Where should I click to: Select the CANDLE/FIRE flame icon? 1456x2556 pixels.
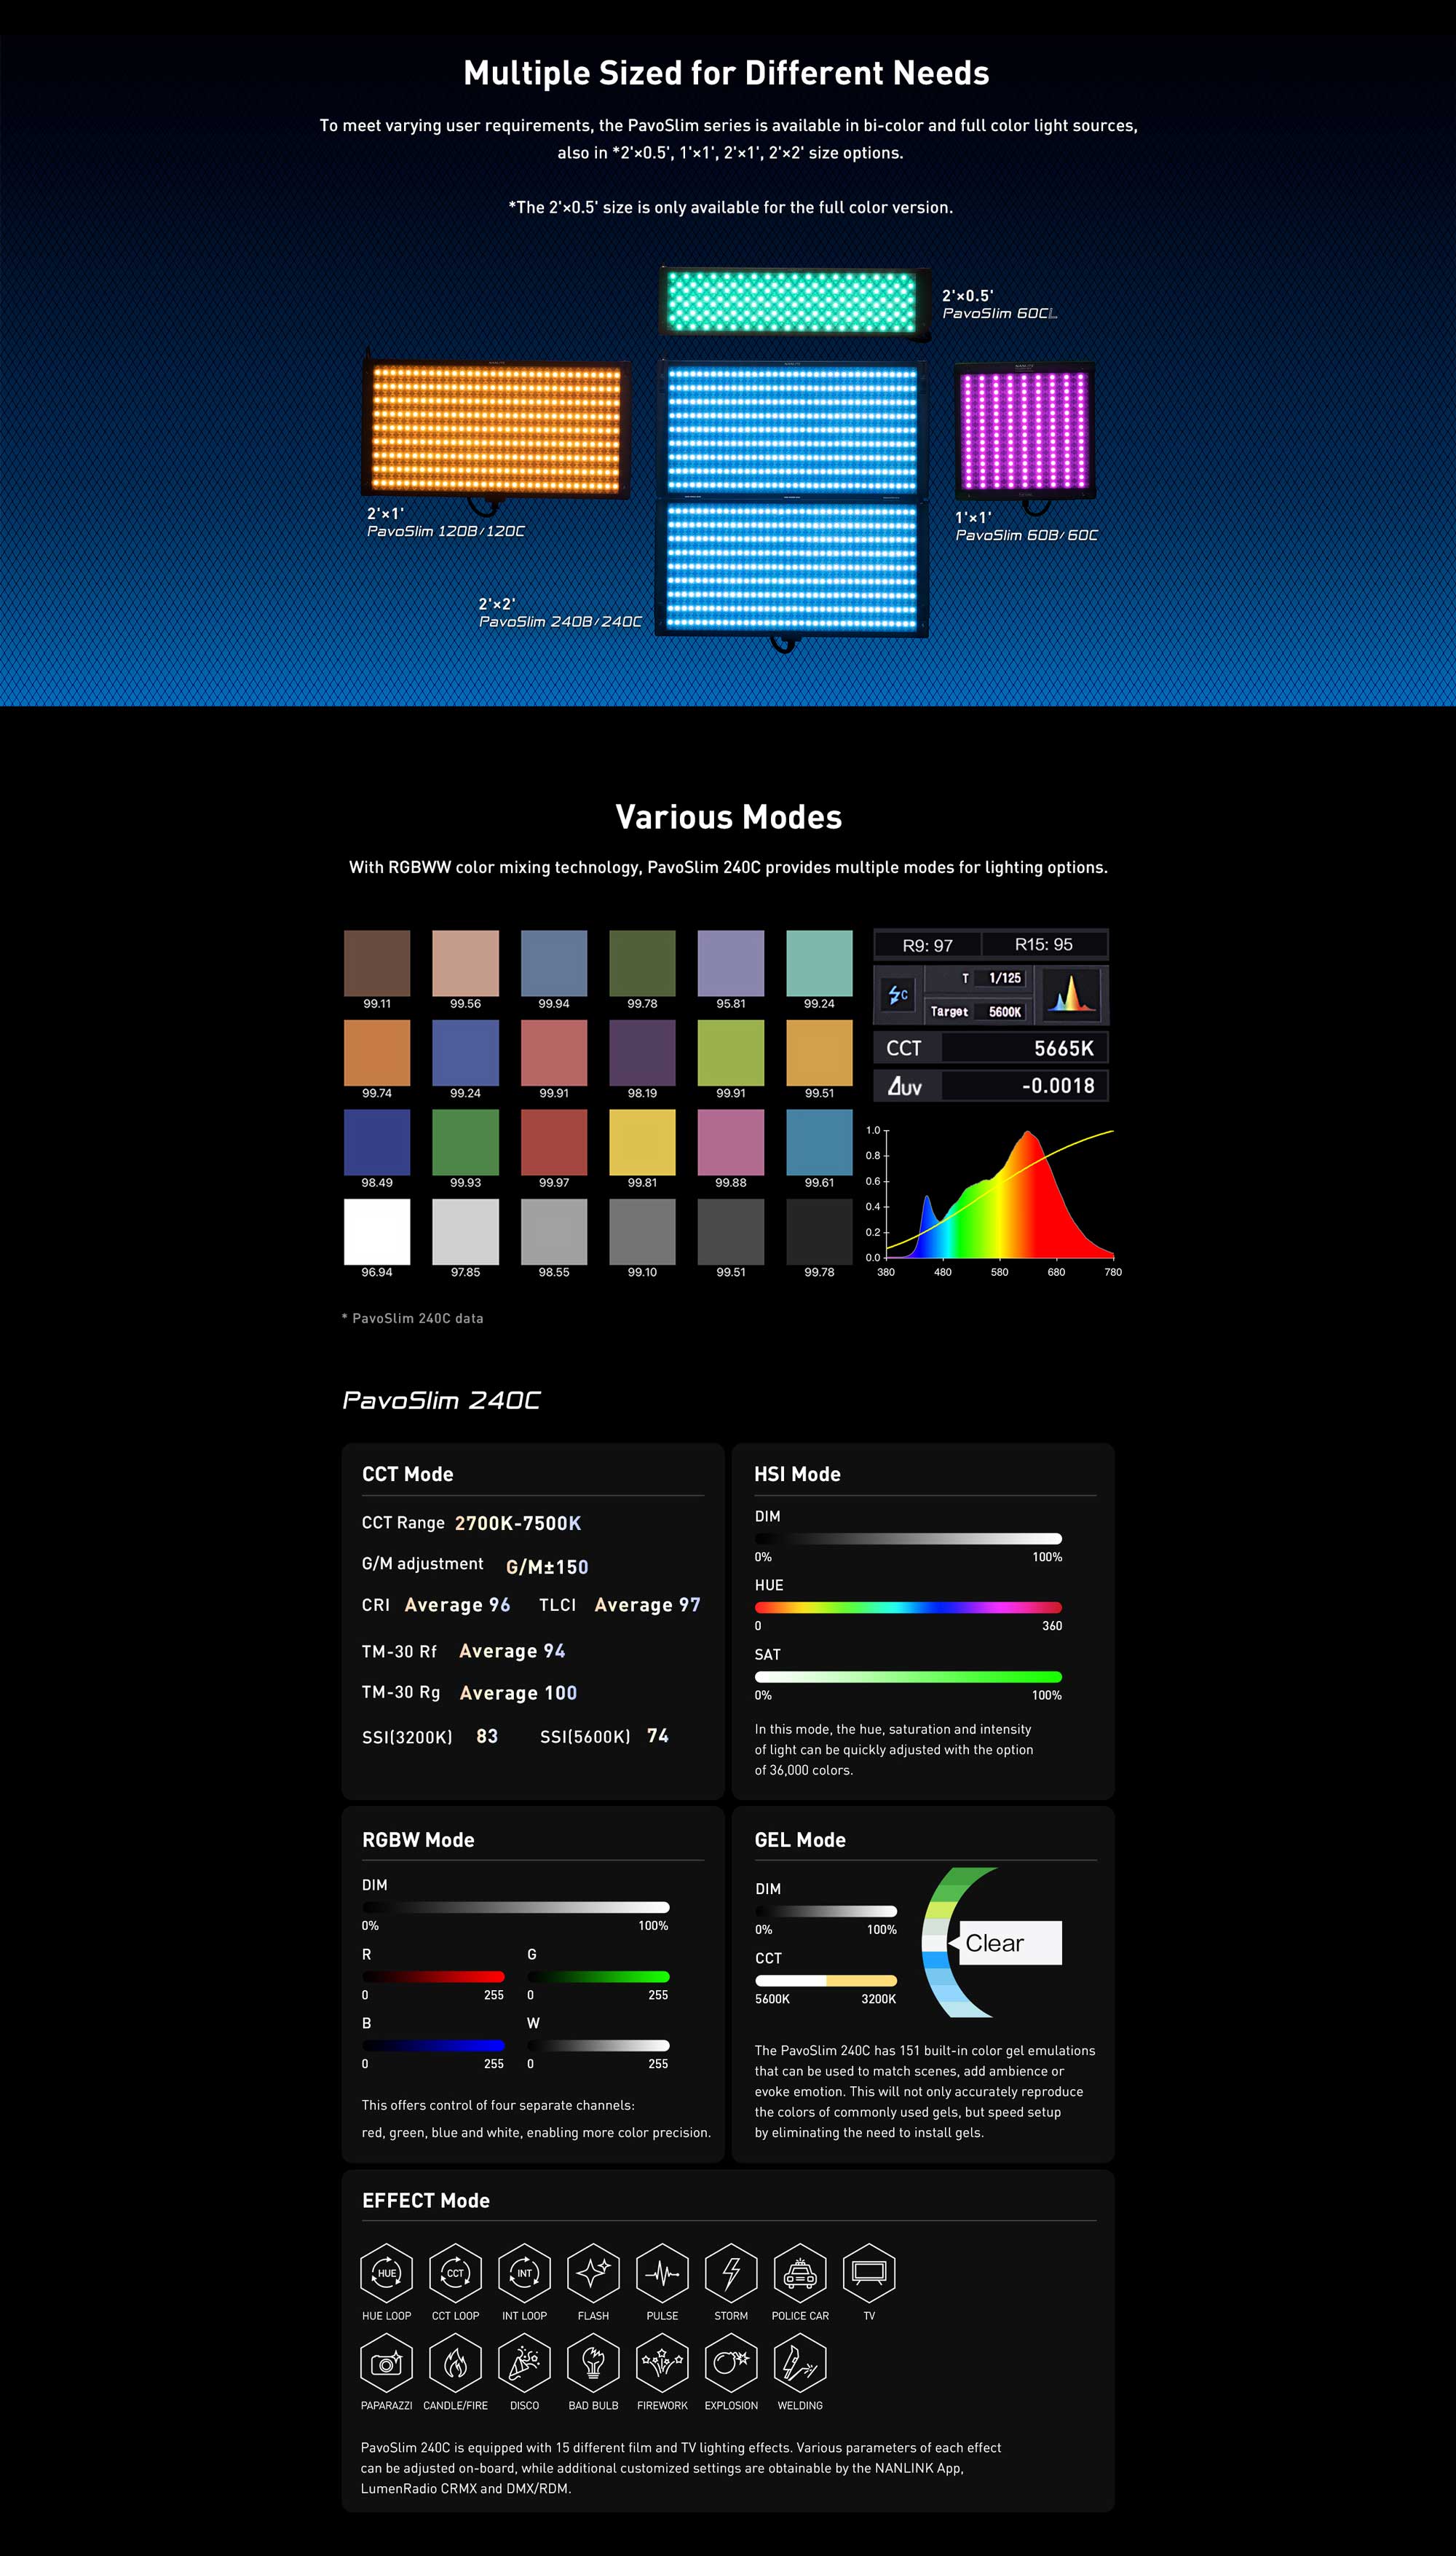455,2362
